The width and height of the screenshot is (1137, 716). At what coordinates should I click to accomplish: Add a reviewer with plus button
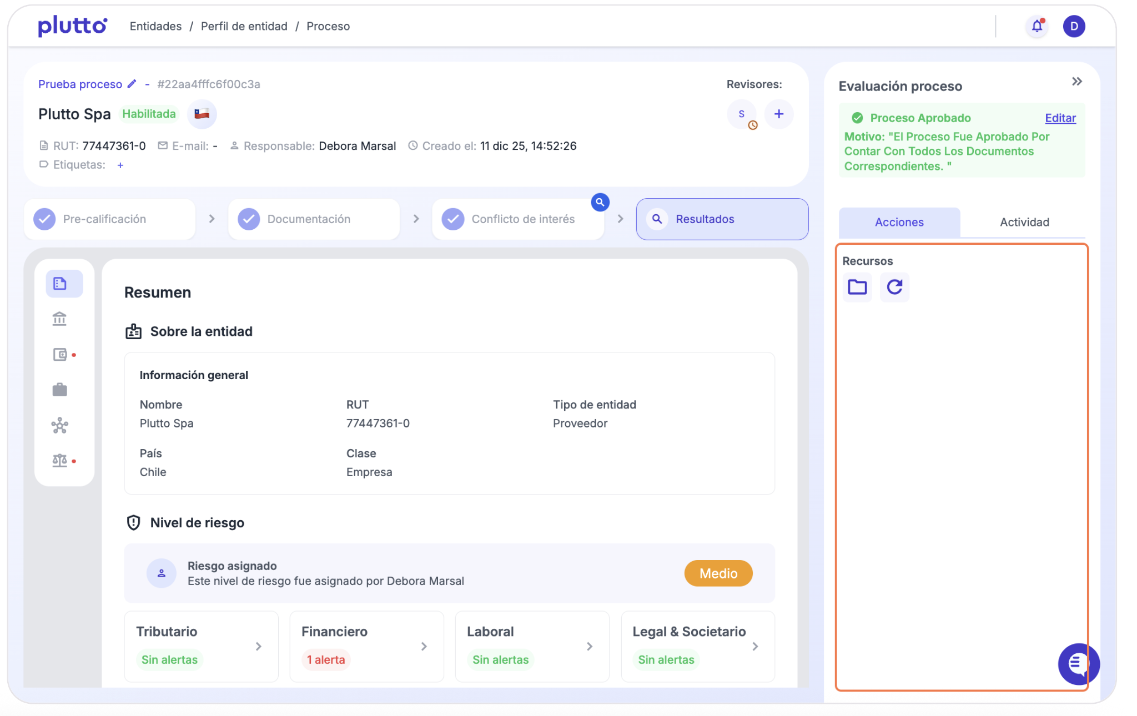[x=779, y=114]
